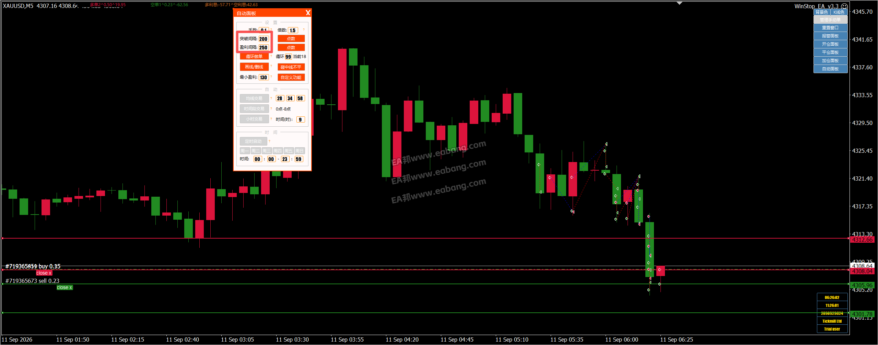Click the help question mark next to 倍数

(304, 30)
